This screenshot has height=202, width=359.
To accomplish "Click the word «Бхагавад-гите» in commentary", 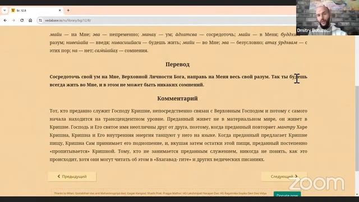I will click(x=173, y=159).
